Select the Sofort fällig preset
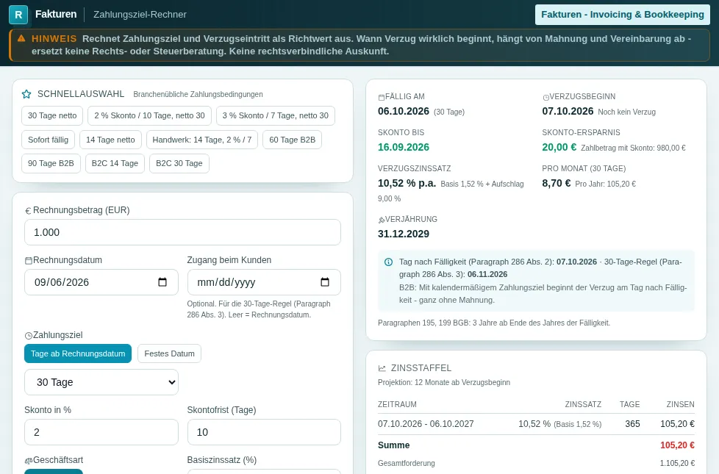The height and width of the screenshot is (474, 719). tap(48, 140)
